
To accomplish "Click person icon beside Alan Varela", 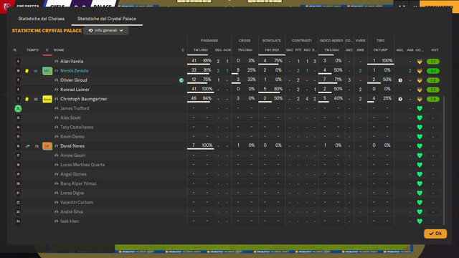I will [56, 62].
